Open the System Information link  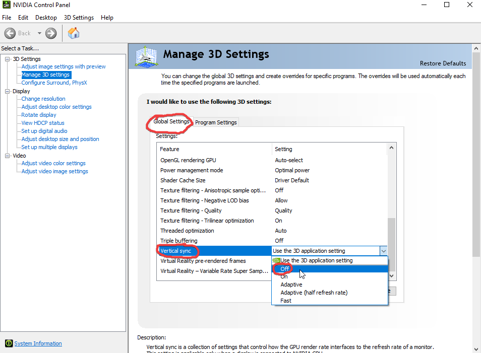(x=38, y=343)
